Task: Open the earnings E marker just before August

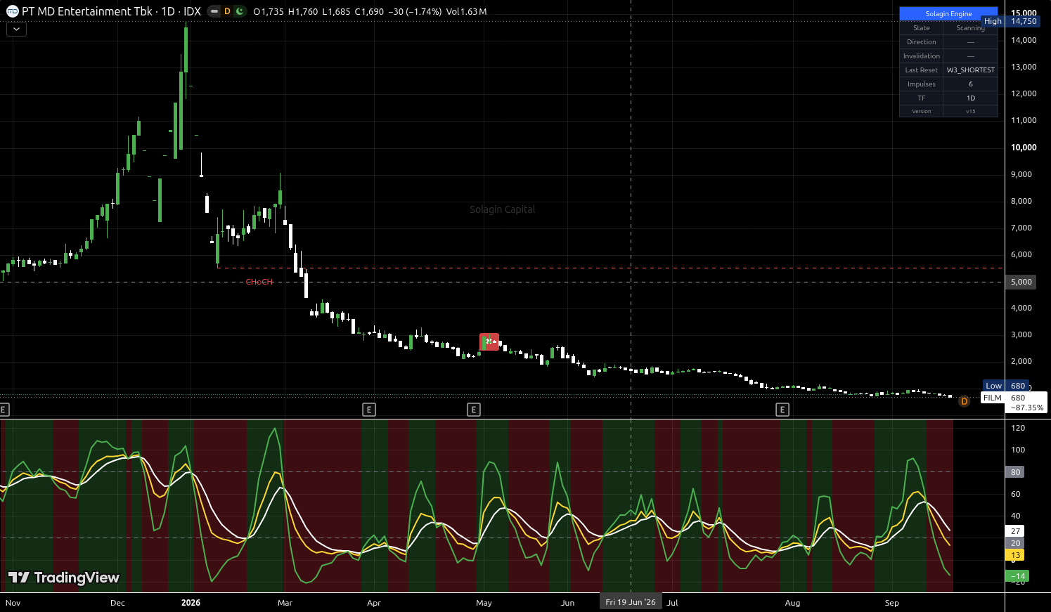Action: coord(782,410)
